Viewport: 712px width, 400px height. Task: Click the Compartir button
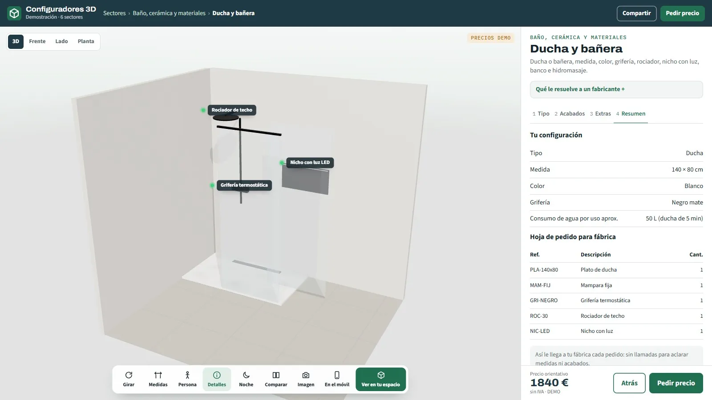coord(636,13)
